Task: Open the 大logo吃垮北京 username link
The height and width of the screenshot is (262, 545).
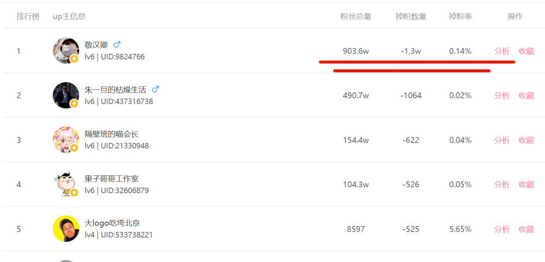Action: [112, 223]
